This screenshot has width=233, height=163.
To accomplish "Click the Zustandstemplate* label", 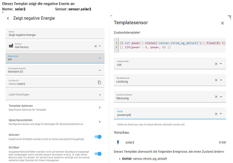I will click(127, 33).
